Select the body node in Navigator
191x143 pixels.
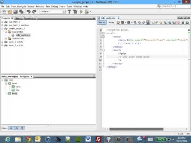15,94
